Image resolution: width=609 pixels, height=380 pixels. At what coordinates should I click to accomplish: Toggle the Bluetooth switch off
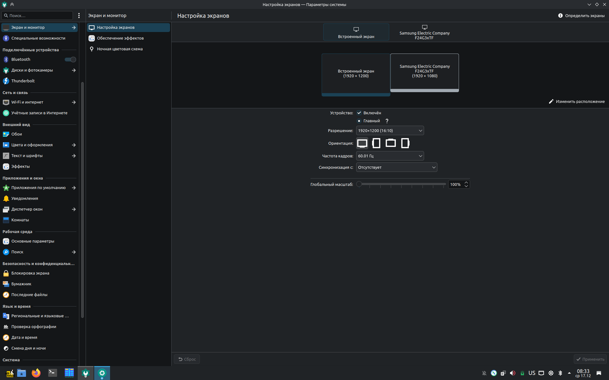[70, 59]
